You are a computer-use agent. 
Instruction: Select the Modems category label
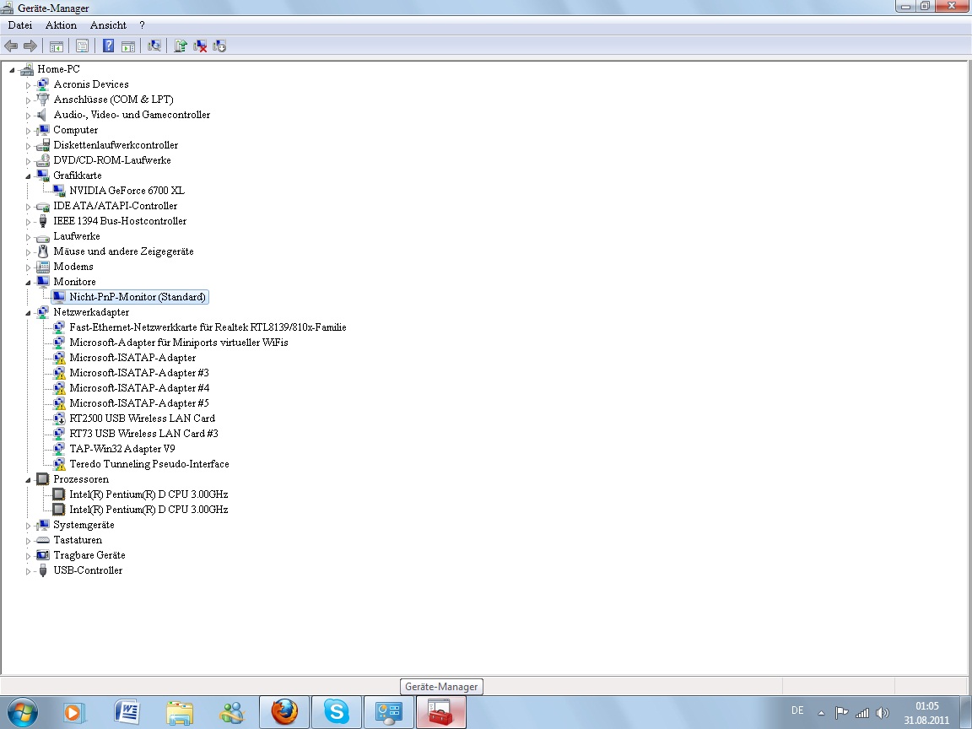[73, 267]
